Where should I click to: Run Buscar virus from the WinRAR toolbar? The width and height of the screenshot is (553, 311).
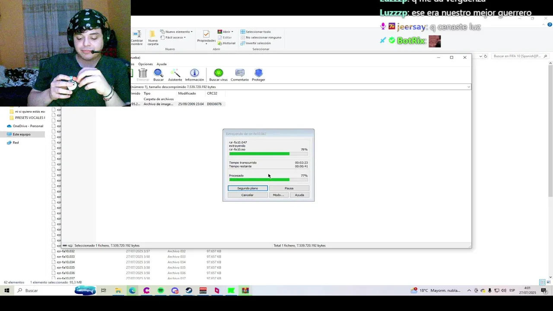point(218,75)
